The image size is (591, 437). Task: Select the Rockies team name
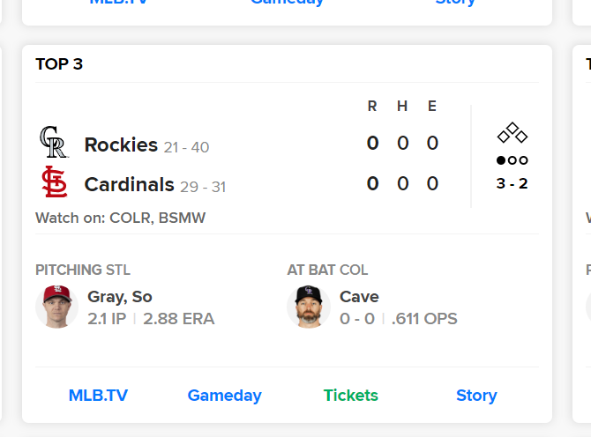[x=121, y=144]
